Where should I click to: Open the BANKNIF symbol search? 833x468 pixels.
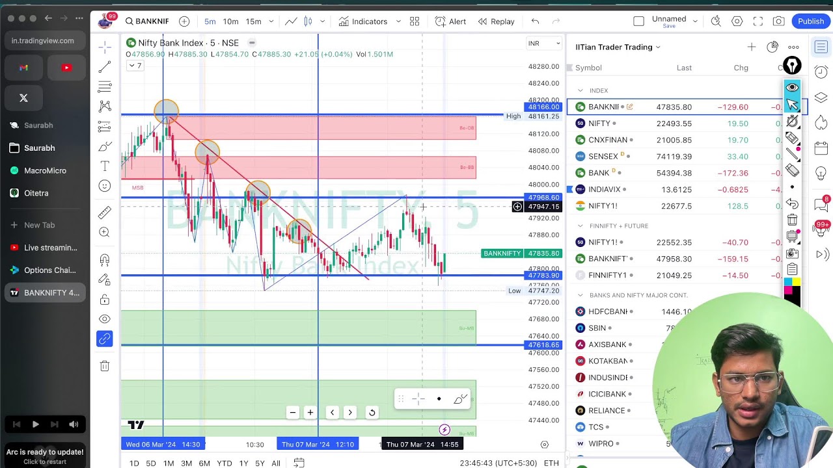147,21
